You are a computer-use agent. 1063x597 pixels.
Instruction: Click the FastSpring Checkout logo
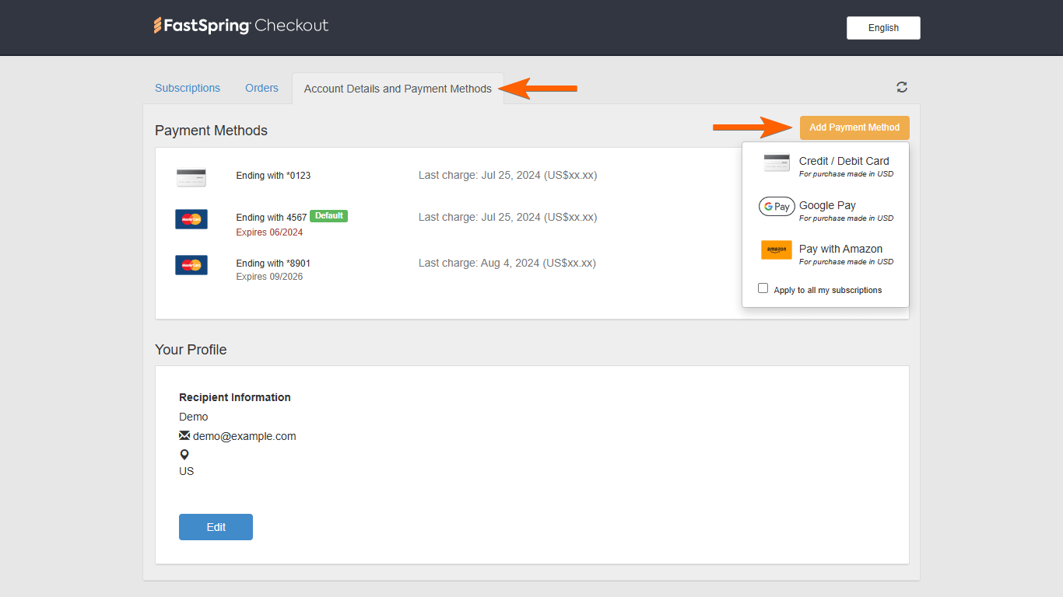241,26
